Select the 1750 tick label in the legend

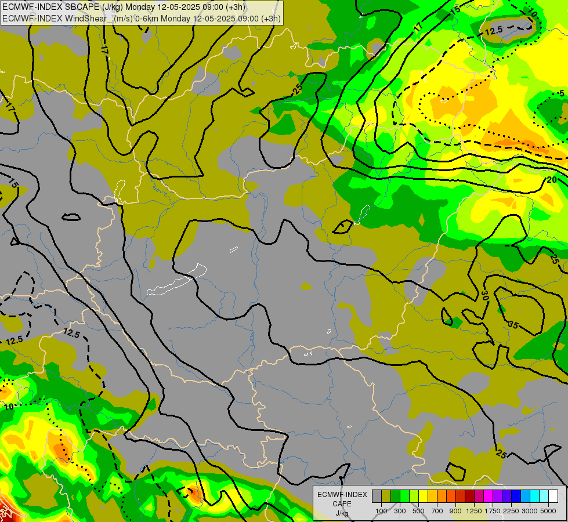[x=493, y=511]
